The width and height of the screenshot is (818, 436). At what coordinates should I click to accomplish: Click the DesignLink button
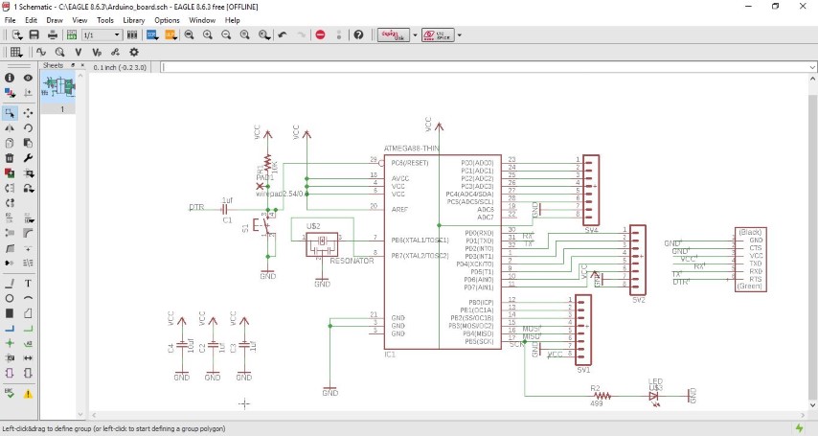394,35
